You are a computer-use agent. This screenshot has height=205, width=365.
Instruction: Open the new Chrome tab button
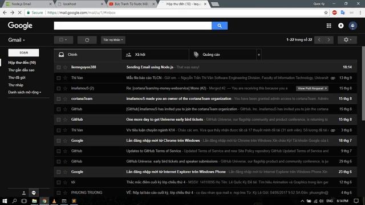click(x=215, y=4)
